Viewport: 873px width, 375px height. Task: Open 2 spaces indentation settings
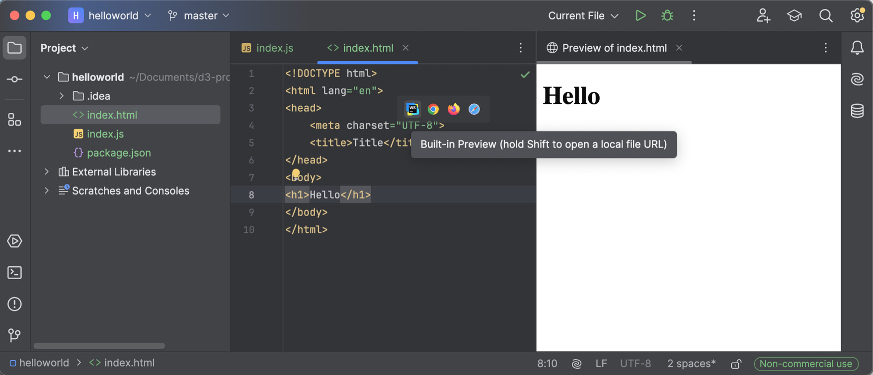point(691,364)
